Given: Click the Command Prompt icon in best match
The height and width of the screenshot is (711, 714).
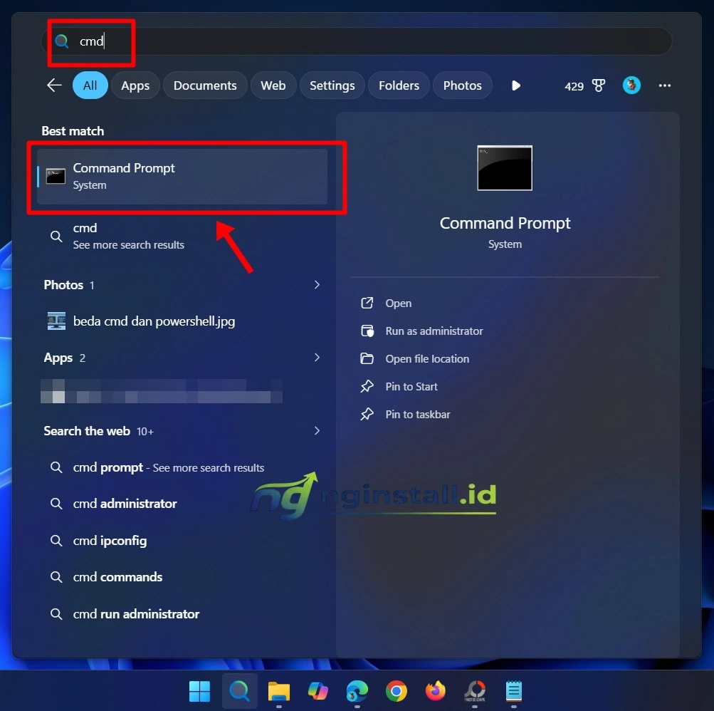Looking at the screenshot, I should point(56,177).
